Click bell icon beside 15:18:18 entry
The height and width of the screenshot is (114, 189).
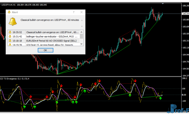coord(10,41)
